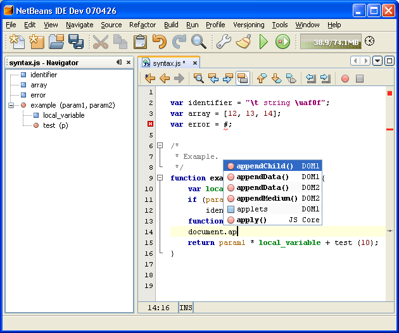Click the memory usage bar 38.9/74.1MB

click(x=331, y=41)
